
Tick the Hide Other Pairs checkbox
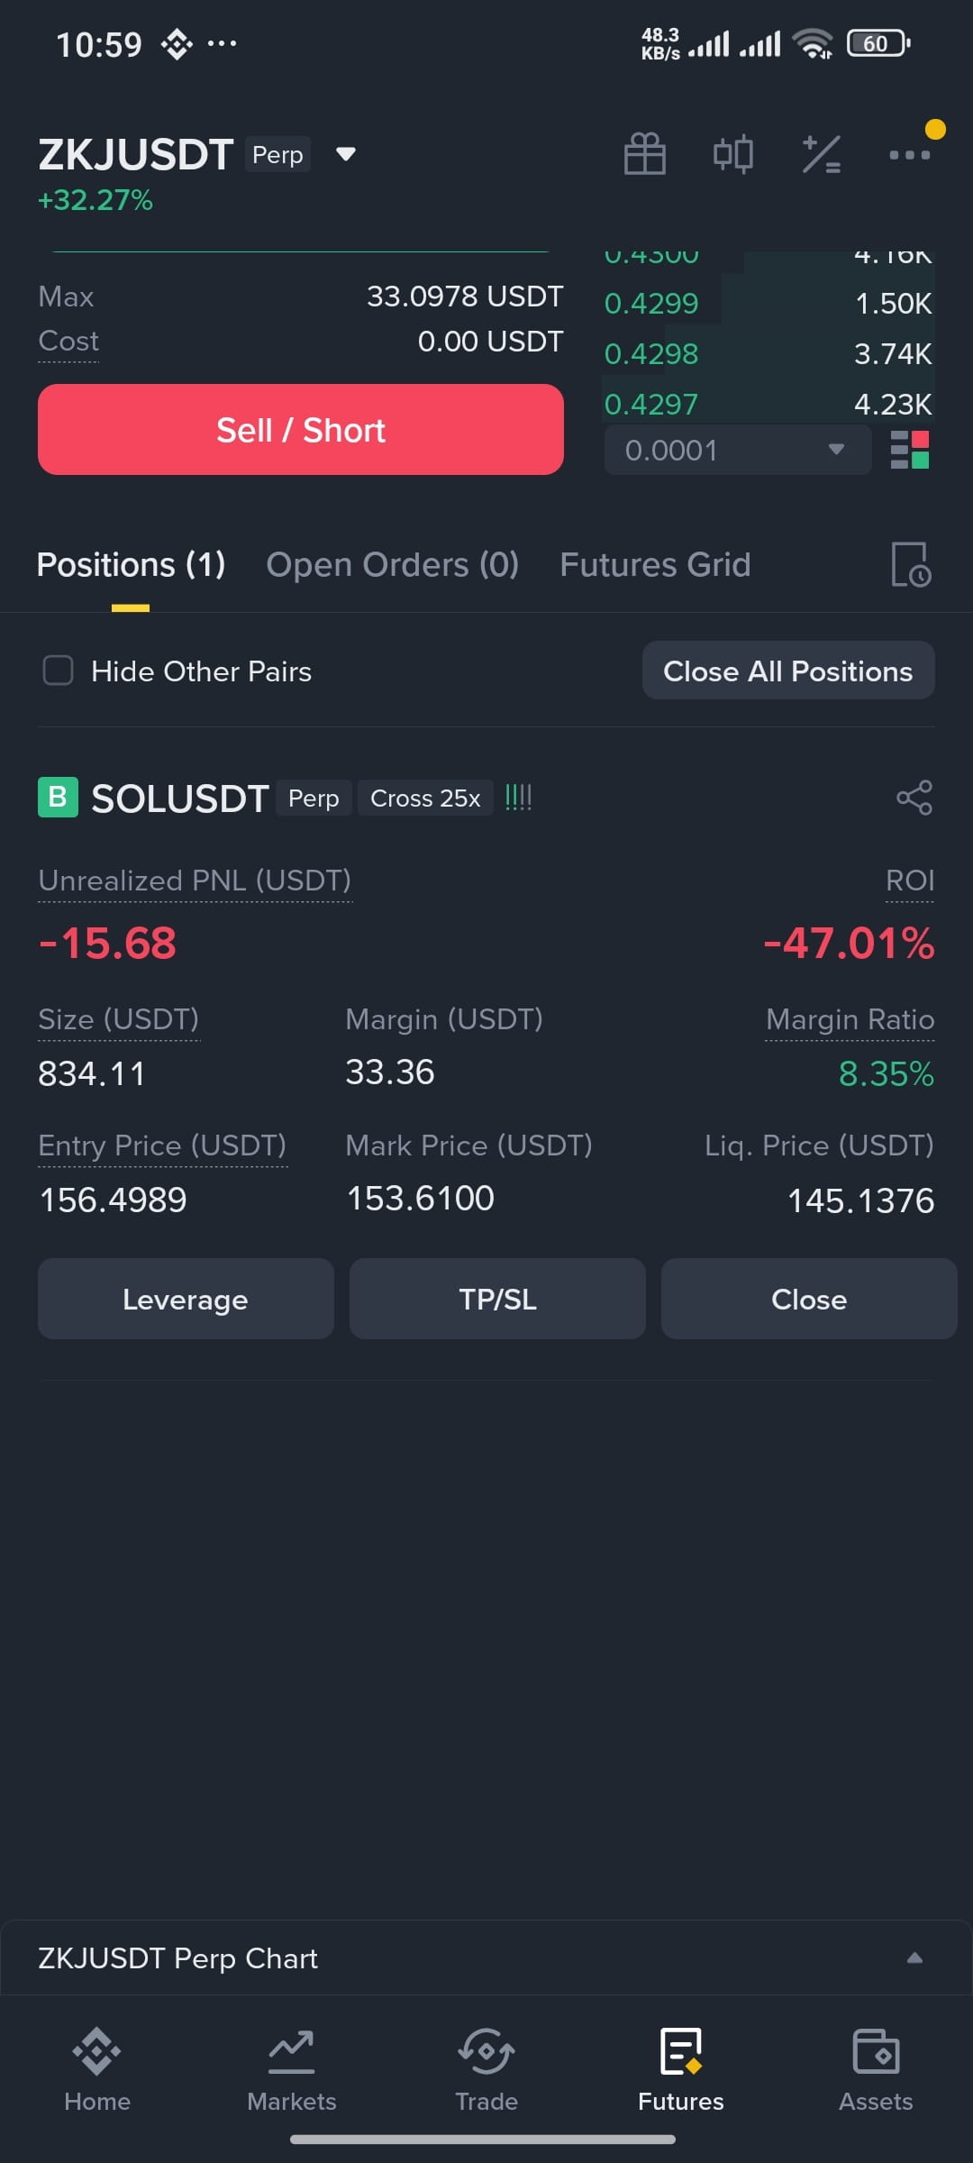[59, 671]
